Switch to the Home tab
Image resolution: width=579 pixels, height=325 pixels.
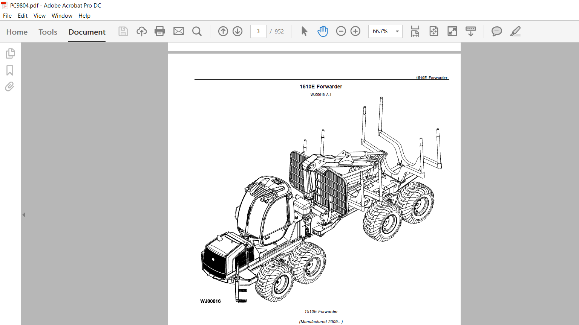(17, 32)
